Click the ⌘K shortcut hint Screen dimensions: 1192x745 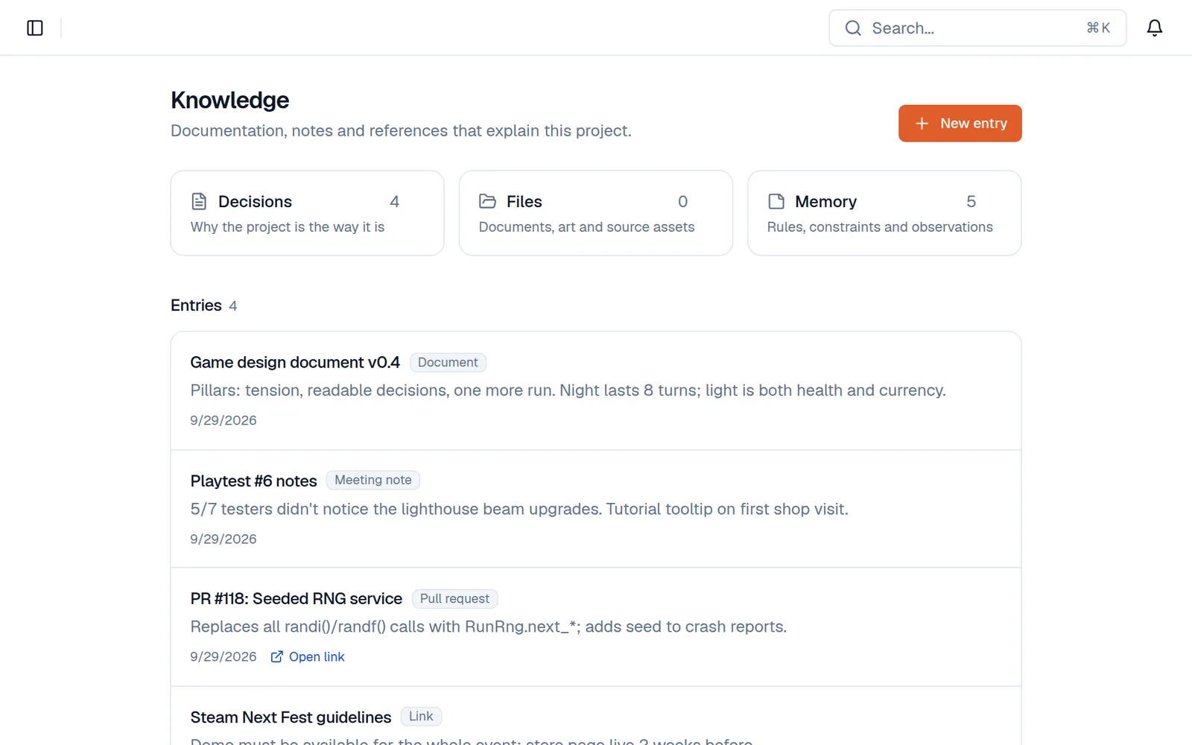point(1098,28)
